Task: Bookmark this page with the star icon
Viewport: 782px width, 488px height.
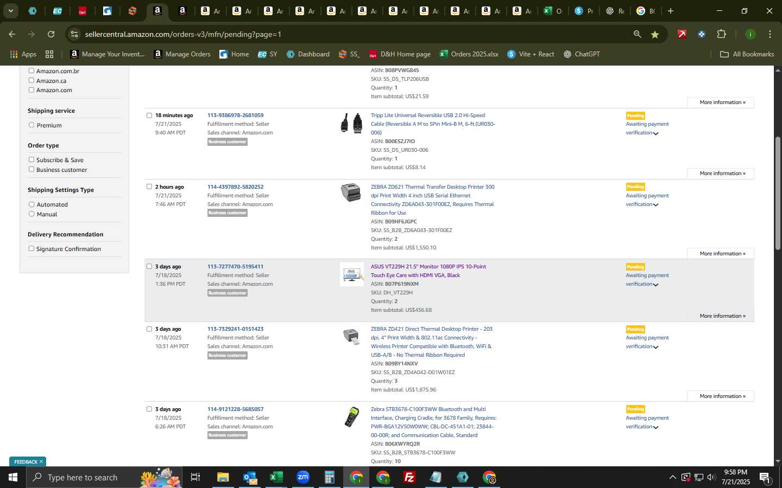Action: point(655,34)
